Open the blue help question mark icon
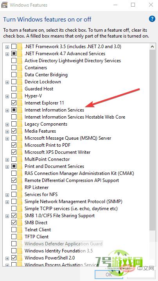The height and width of the screenshot is (281, 158). [152, 19]
